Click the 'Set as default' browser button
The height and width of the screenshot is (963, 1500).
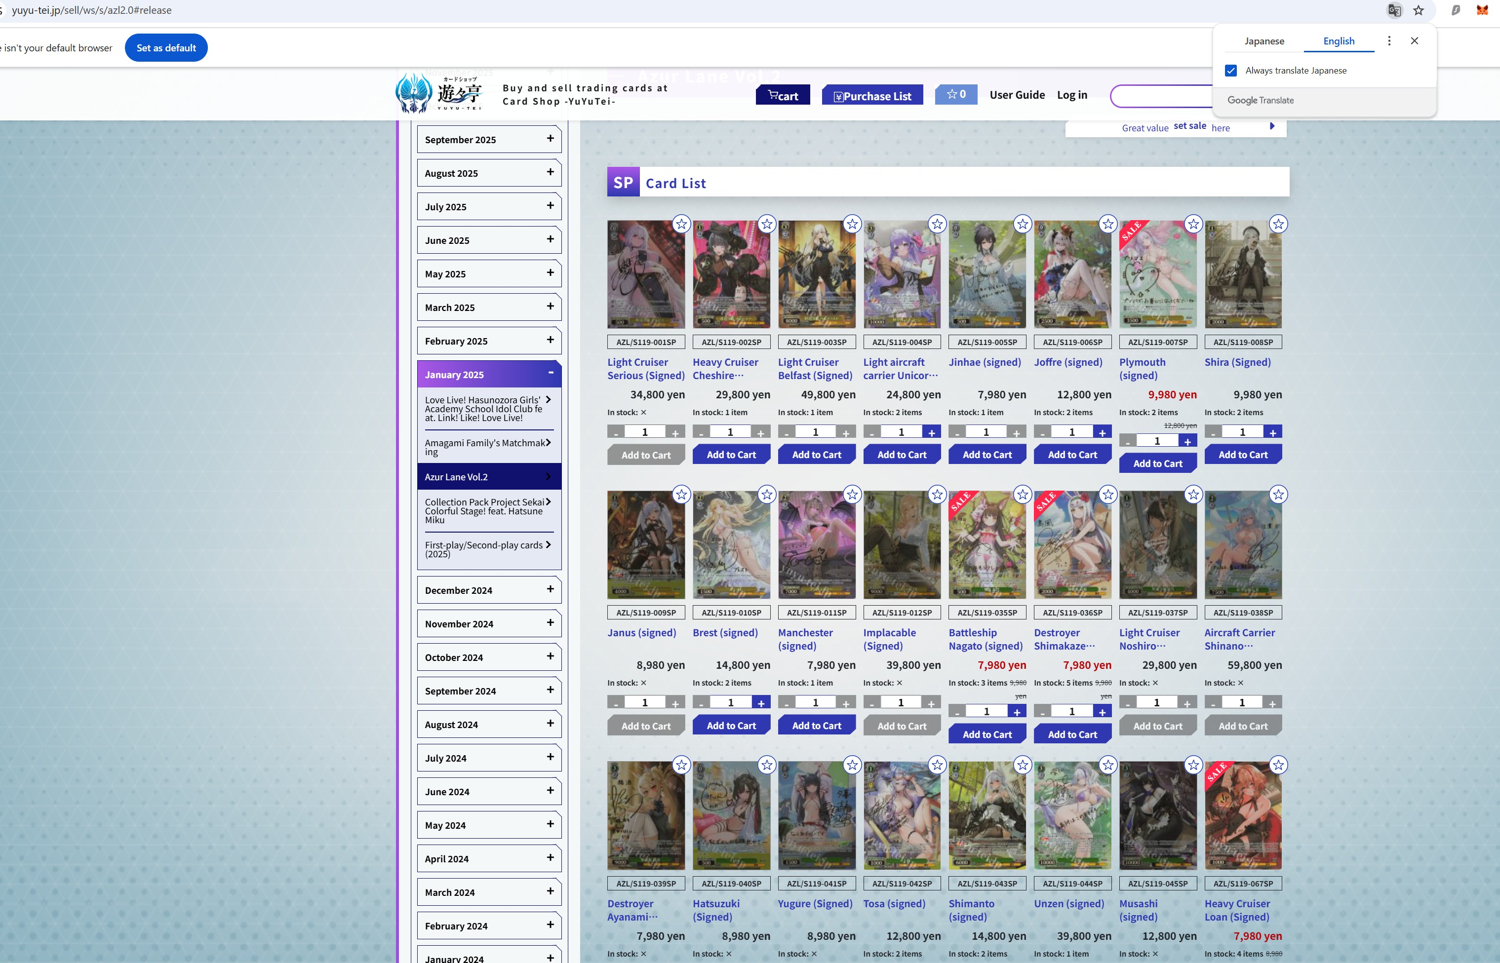(166, 47)
